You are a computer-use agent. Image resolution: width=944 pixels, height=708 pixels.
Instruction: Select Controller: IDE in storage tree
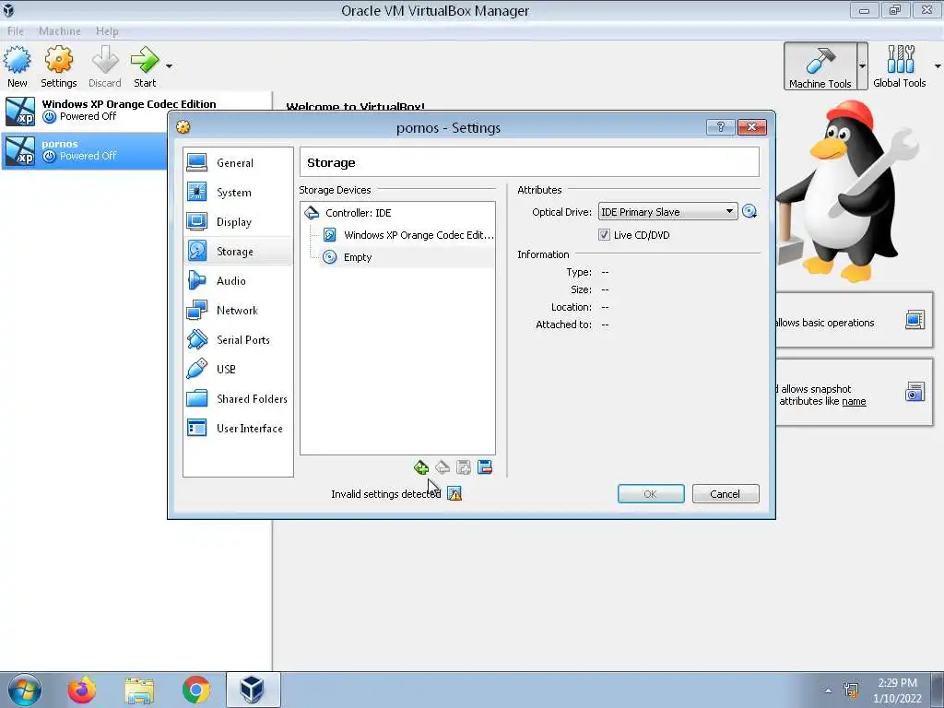coord(397,213)
